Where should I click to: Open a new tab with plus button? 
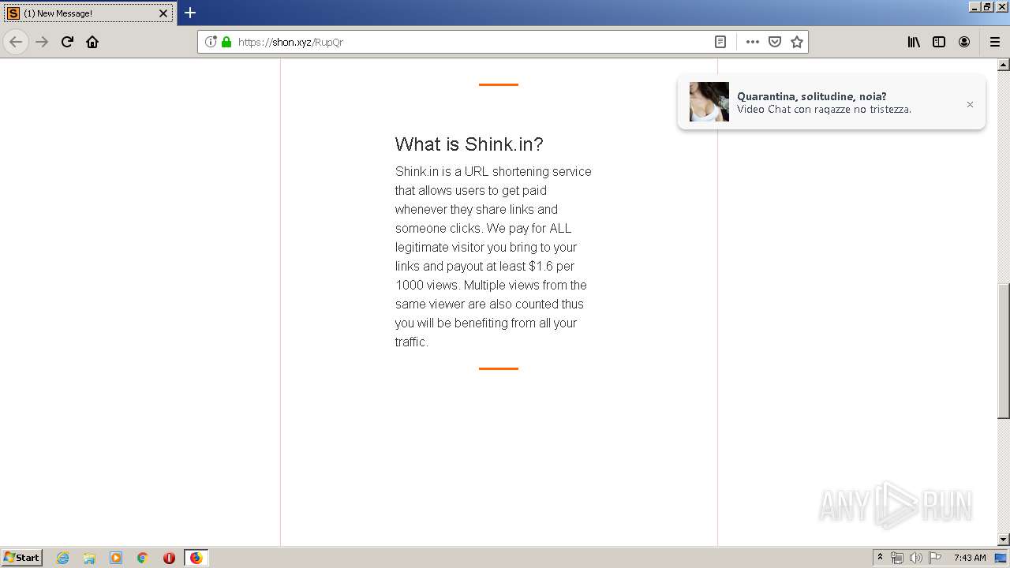click(x=190, y=13)
